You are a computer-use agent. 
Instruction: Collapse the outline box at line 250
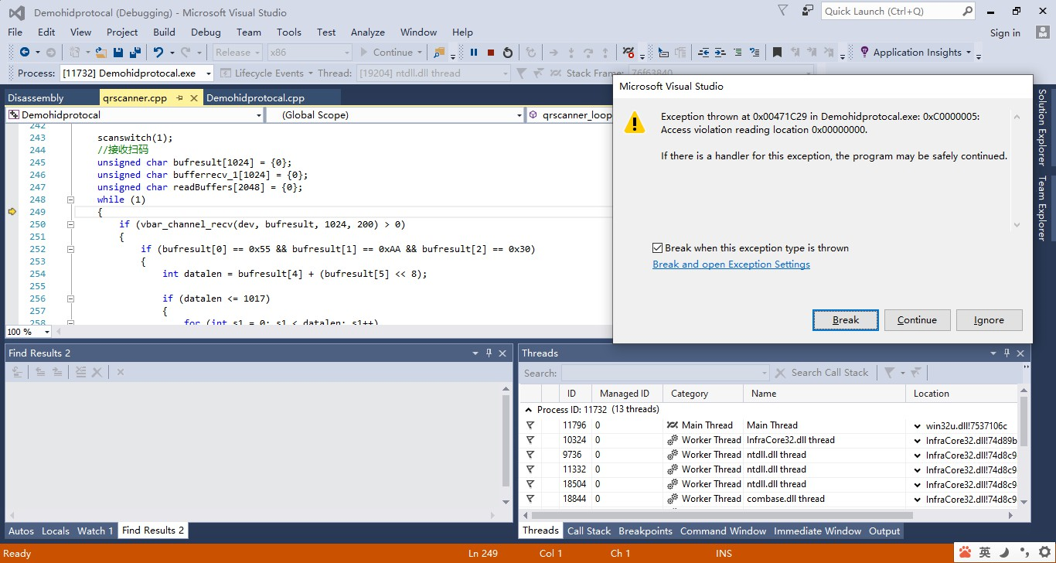pos(70,224)
